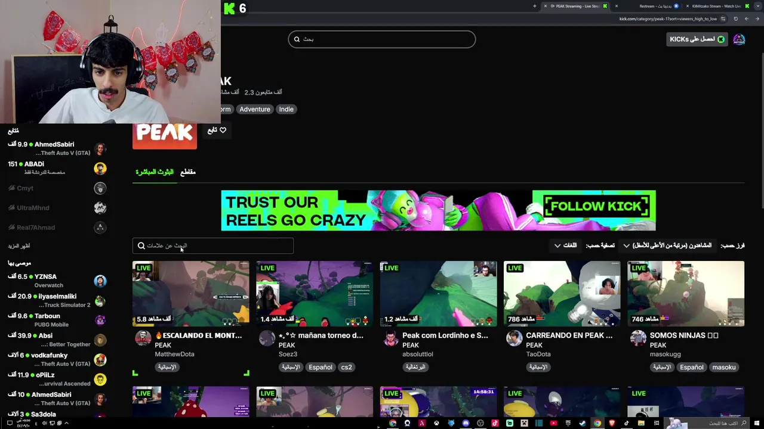764x429 pixels.
Task: Reload the page with the browser refresh icon
Action: (x=735, y=18)
